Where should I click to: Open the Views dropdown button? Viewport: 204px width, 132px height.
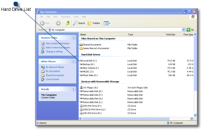107,23
